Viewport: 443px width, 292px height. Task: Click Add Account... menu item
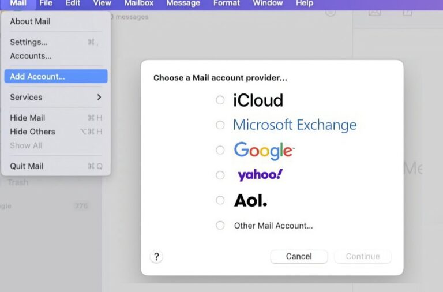[x=56, y=76]
